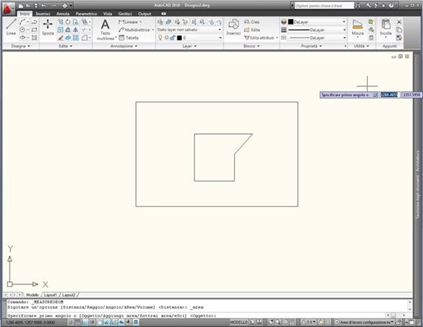Image resolution: width=423 pixels, height=327 pixels.
Task: Switch to the Parametrico ribbon tab
Action: [86, 14]
